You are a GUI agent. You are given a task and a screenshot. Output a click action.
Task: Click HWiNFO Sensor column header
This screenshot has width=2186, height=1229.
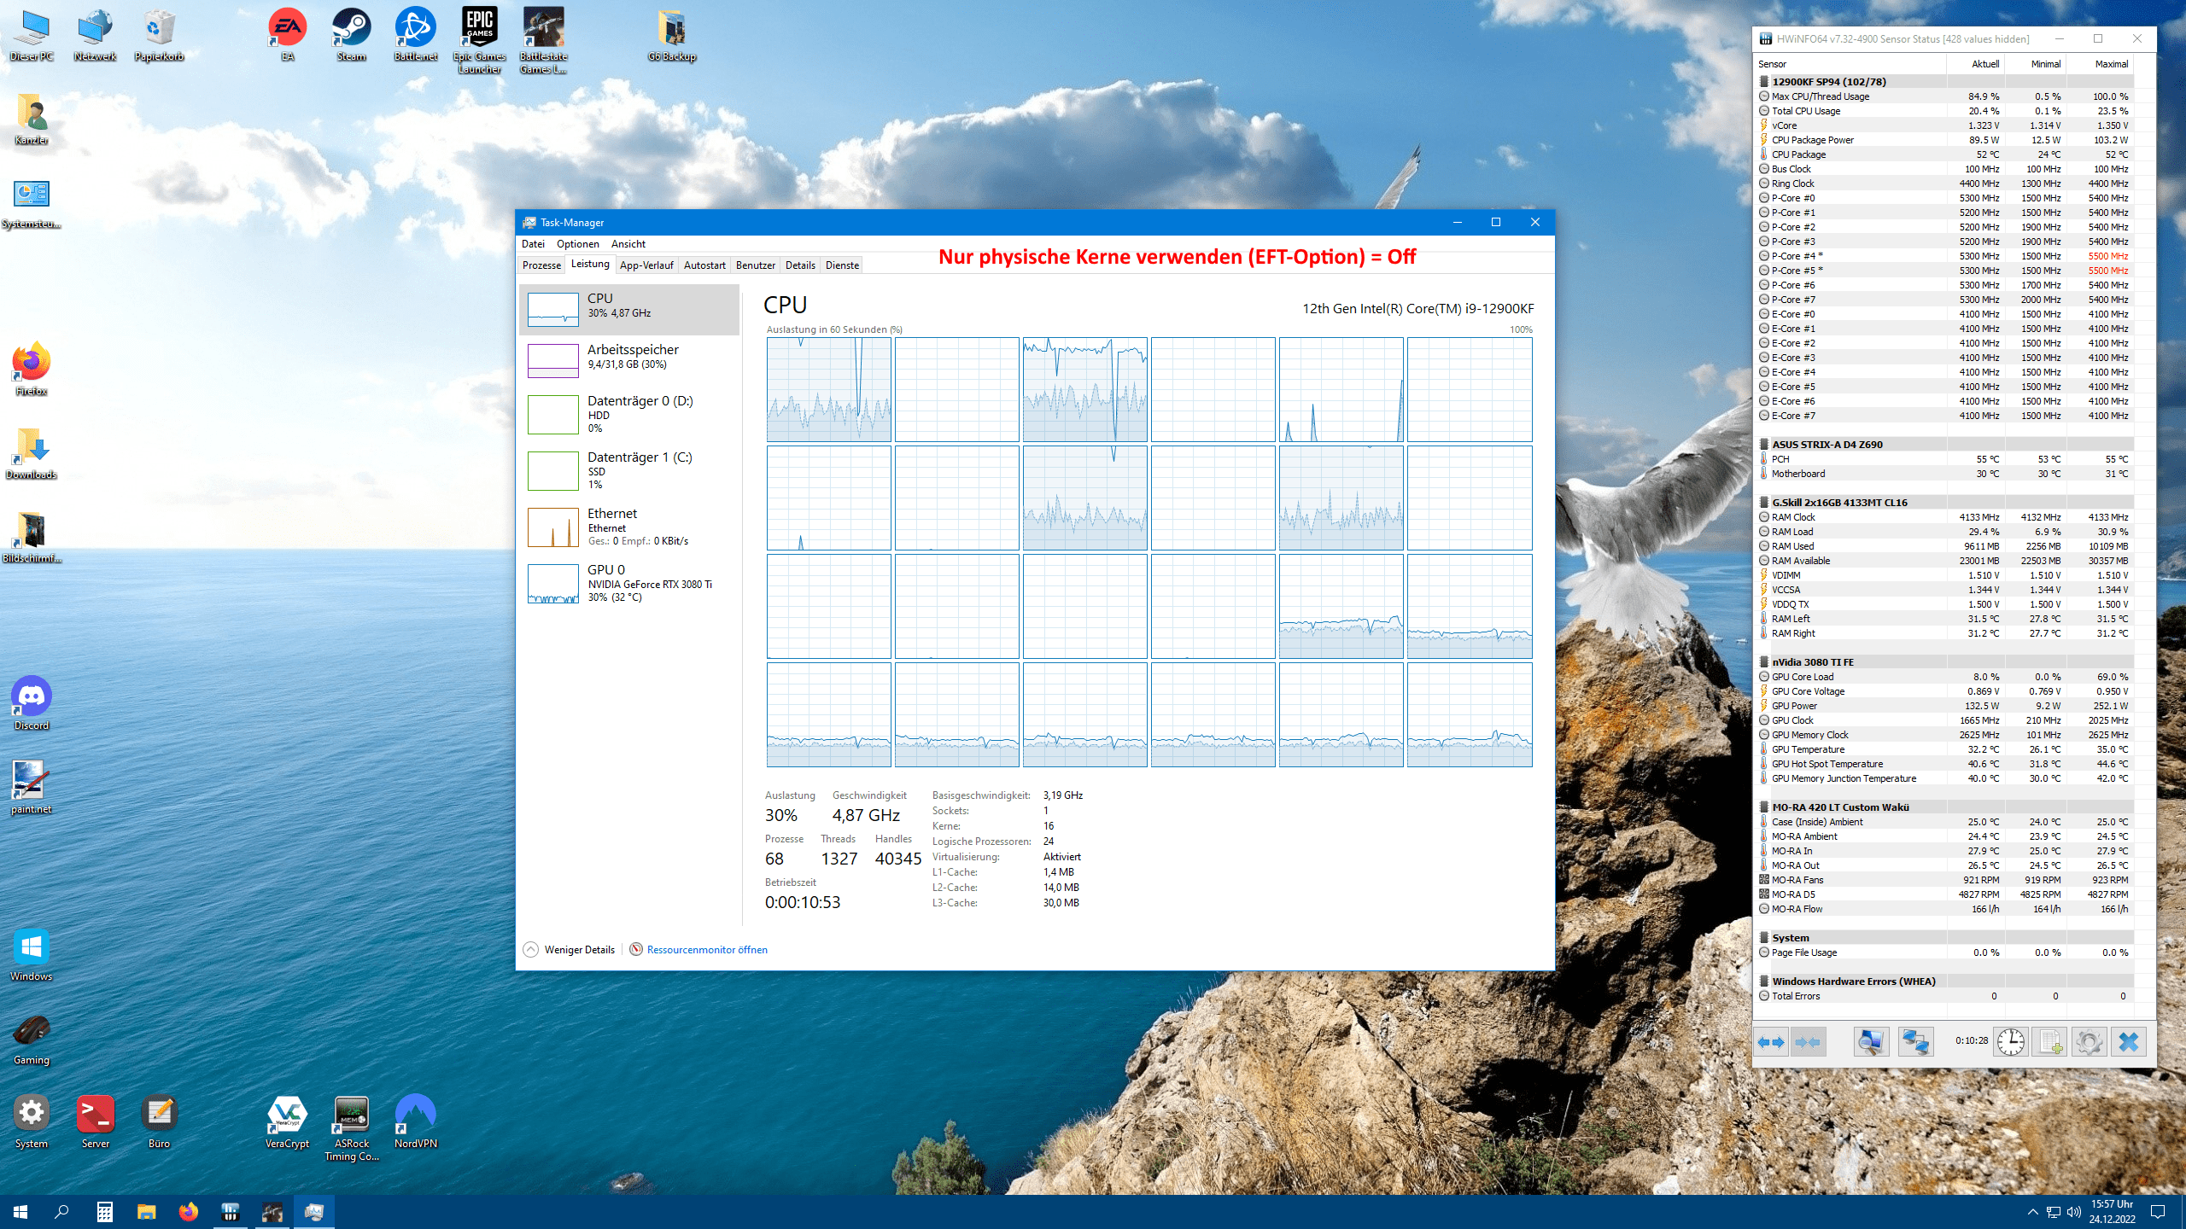tap(1850, 64)
